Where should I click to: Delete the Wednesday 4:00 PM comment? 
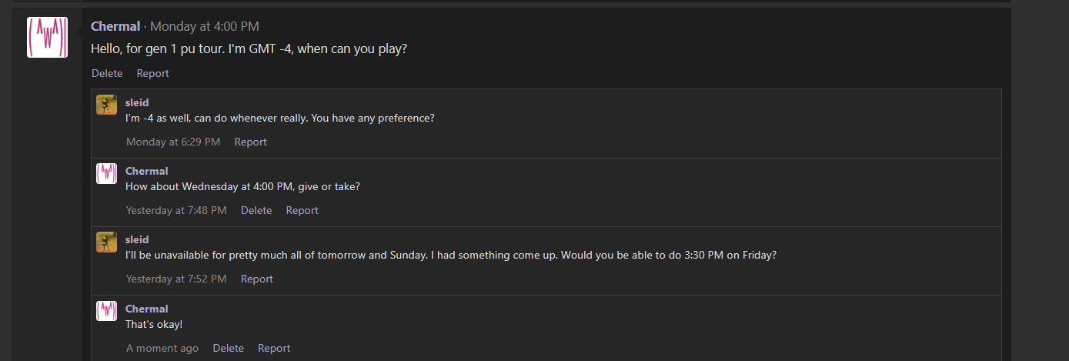[x=256, y=210]
